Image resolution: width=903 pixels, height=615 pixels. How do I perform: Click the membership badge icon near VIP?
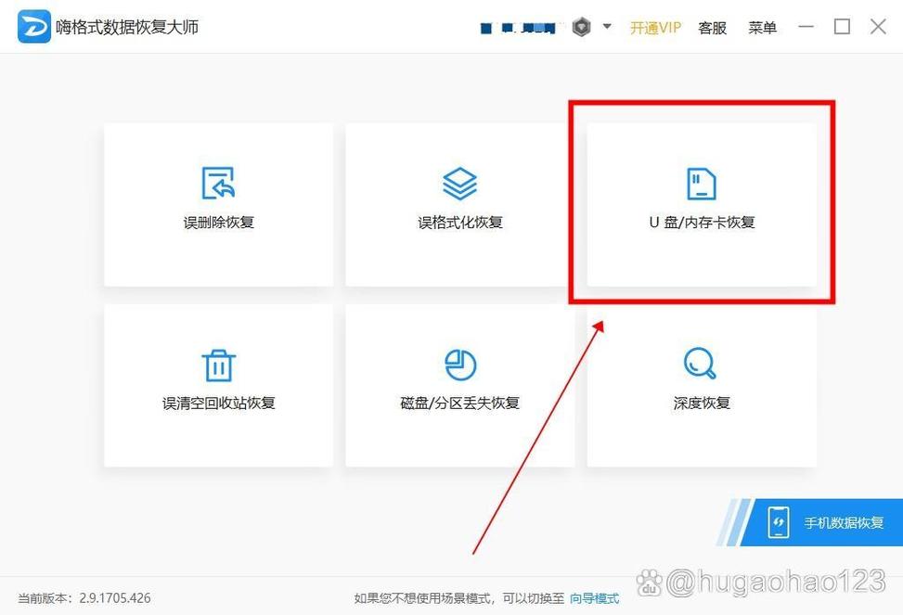point(581,26)
